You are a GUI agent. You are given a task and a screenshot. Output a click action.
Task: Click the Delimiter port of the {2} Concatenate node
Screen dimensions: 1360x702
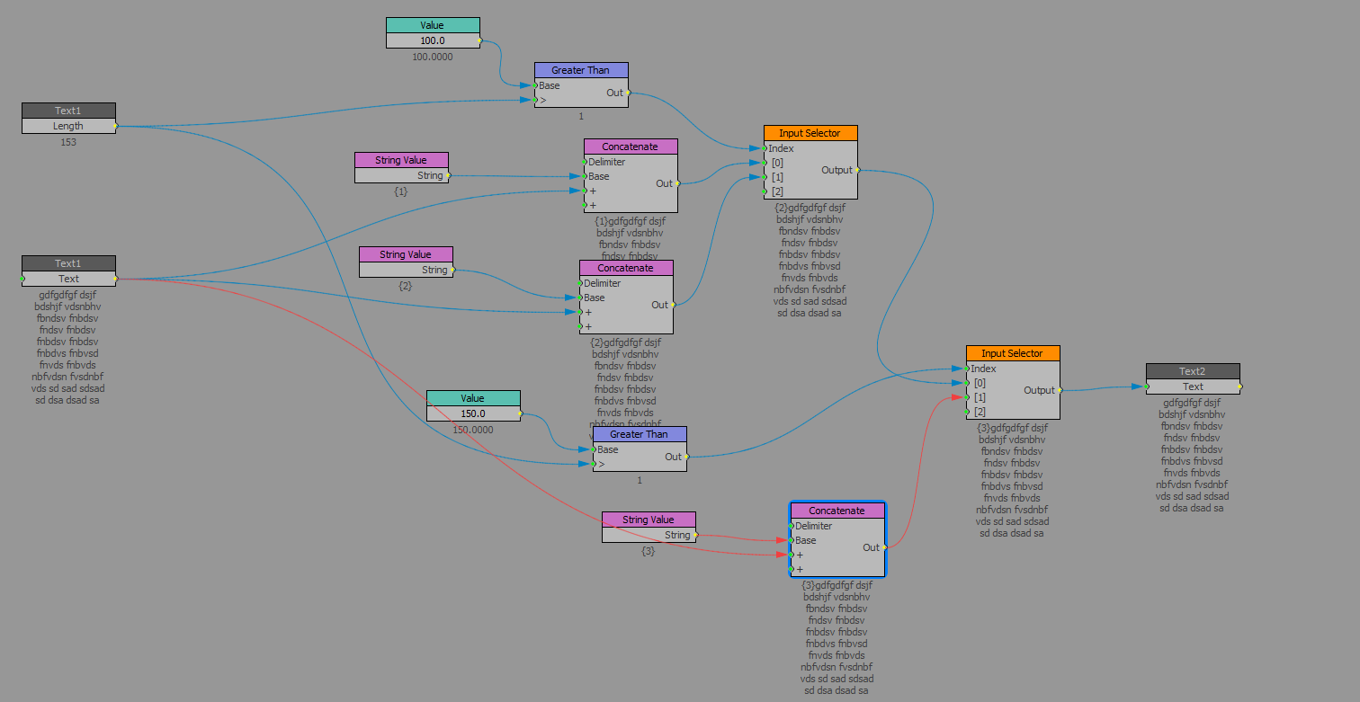click(580, 283)
